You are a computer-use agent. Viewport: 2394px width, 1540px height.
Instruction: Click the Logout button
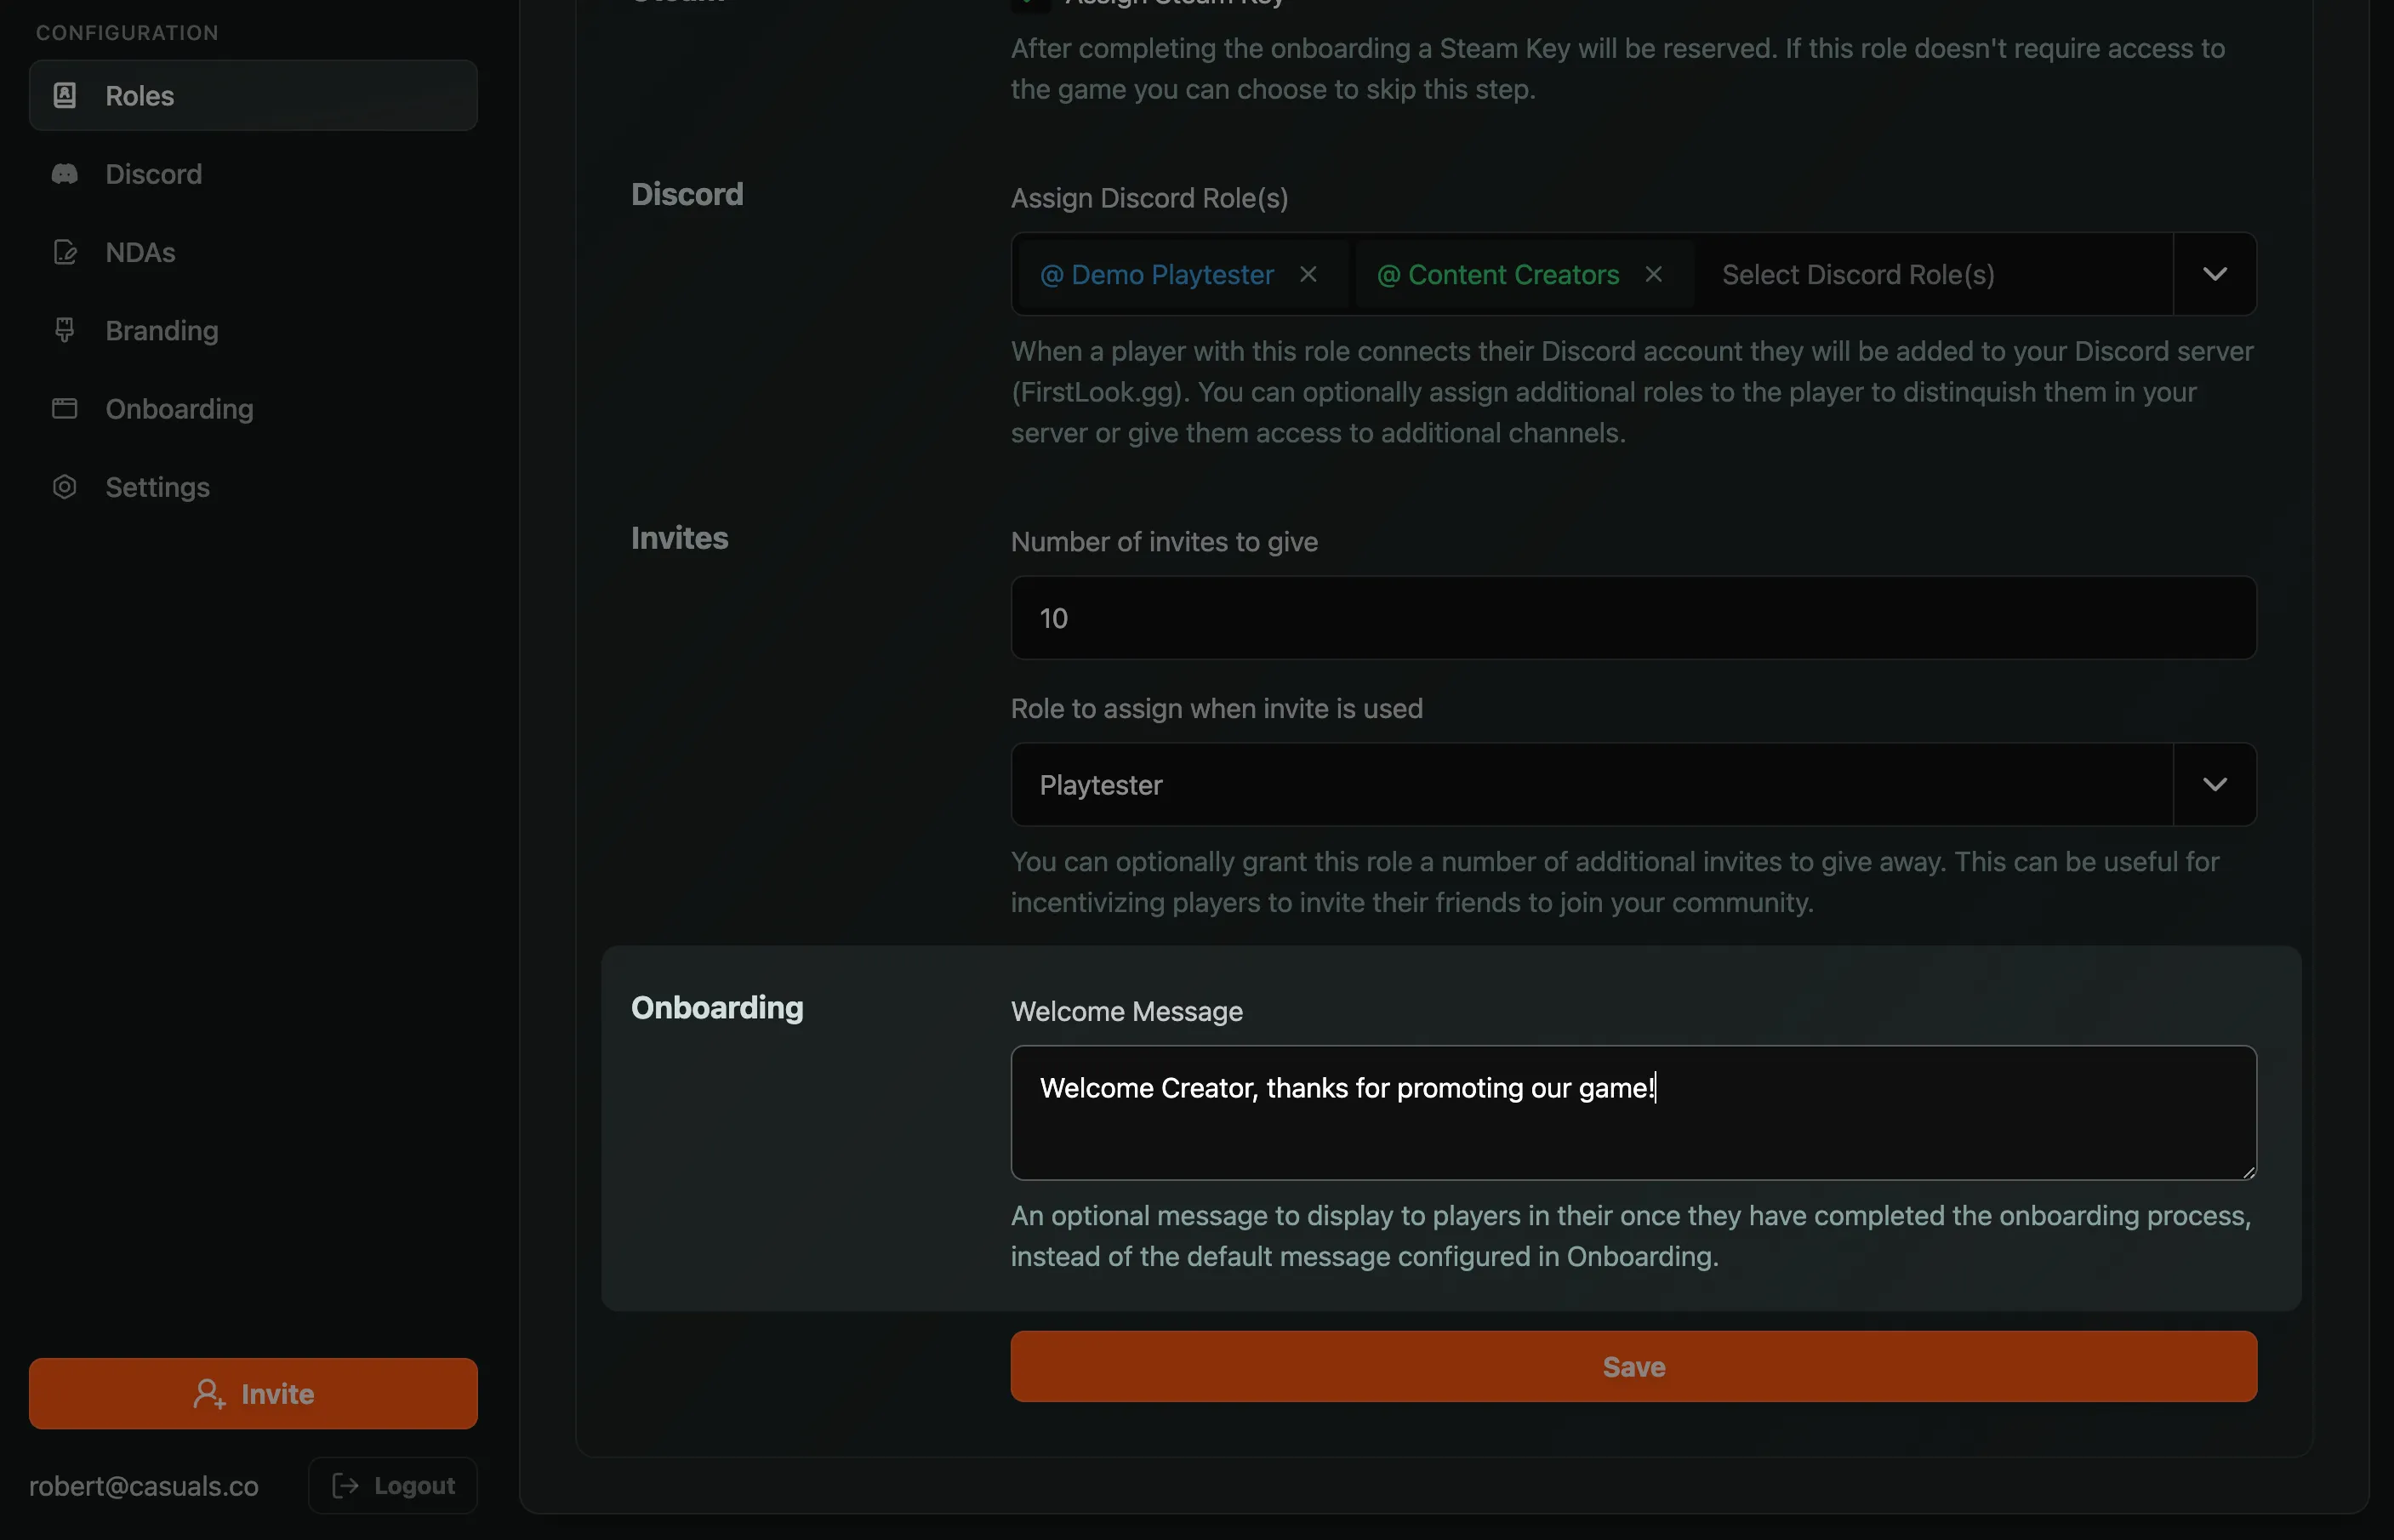coord(393,1485)
